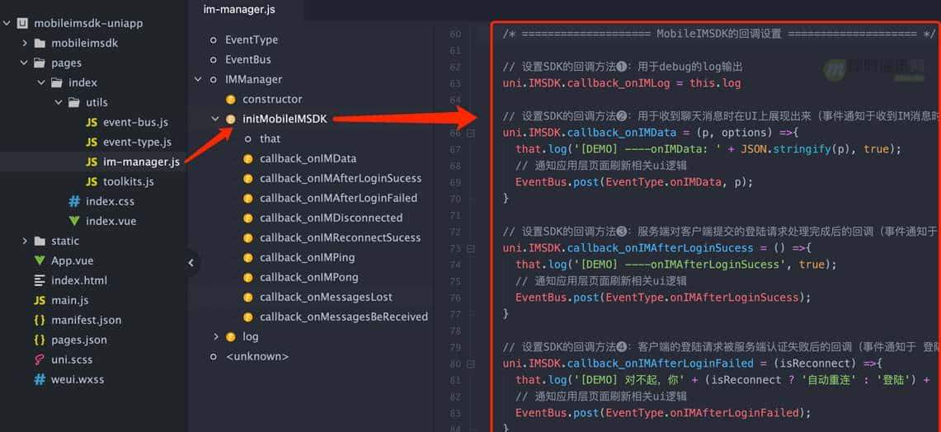Collapse the mobileimsdk-uniapp project root
941x432 pixels.
pos(7,23)
